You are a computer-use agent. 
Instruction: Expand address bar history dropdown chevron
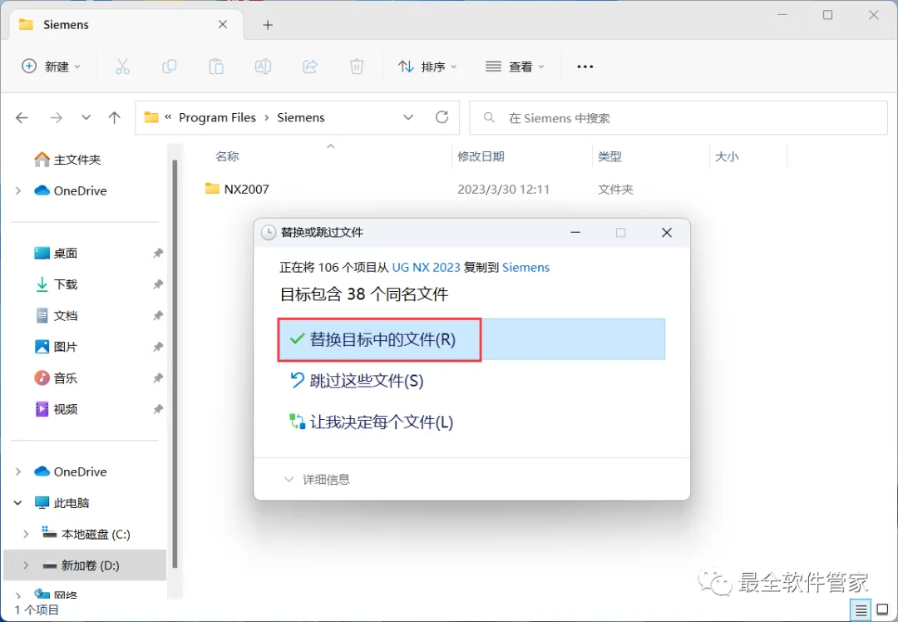[x=408, y=117]
